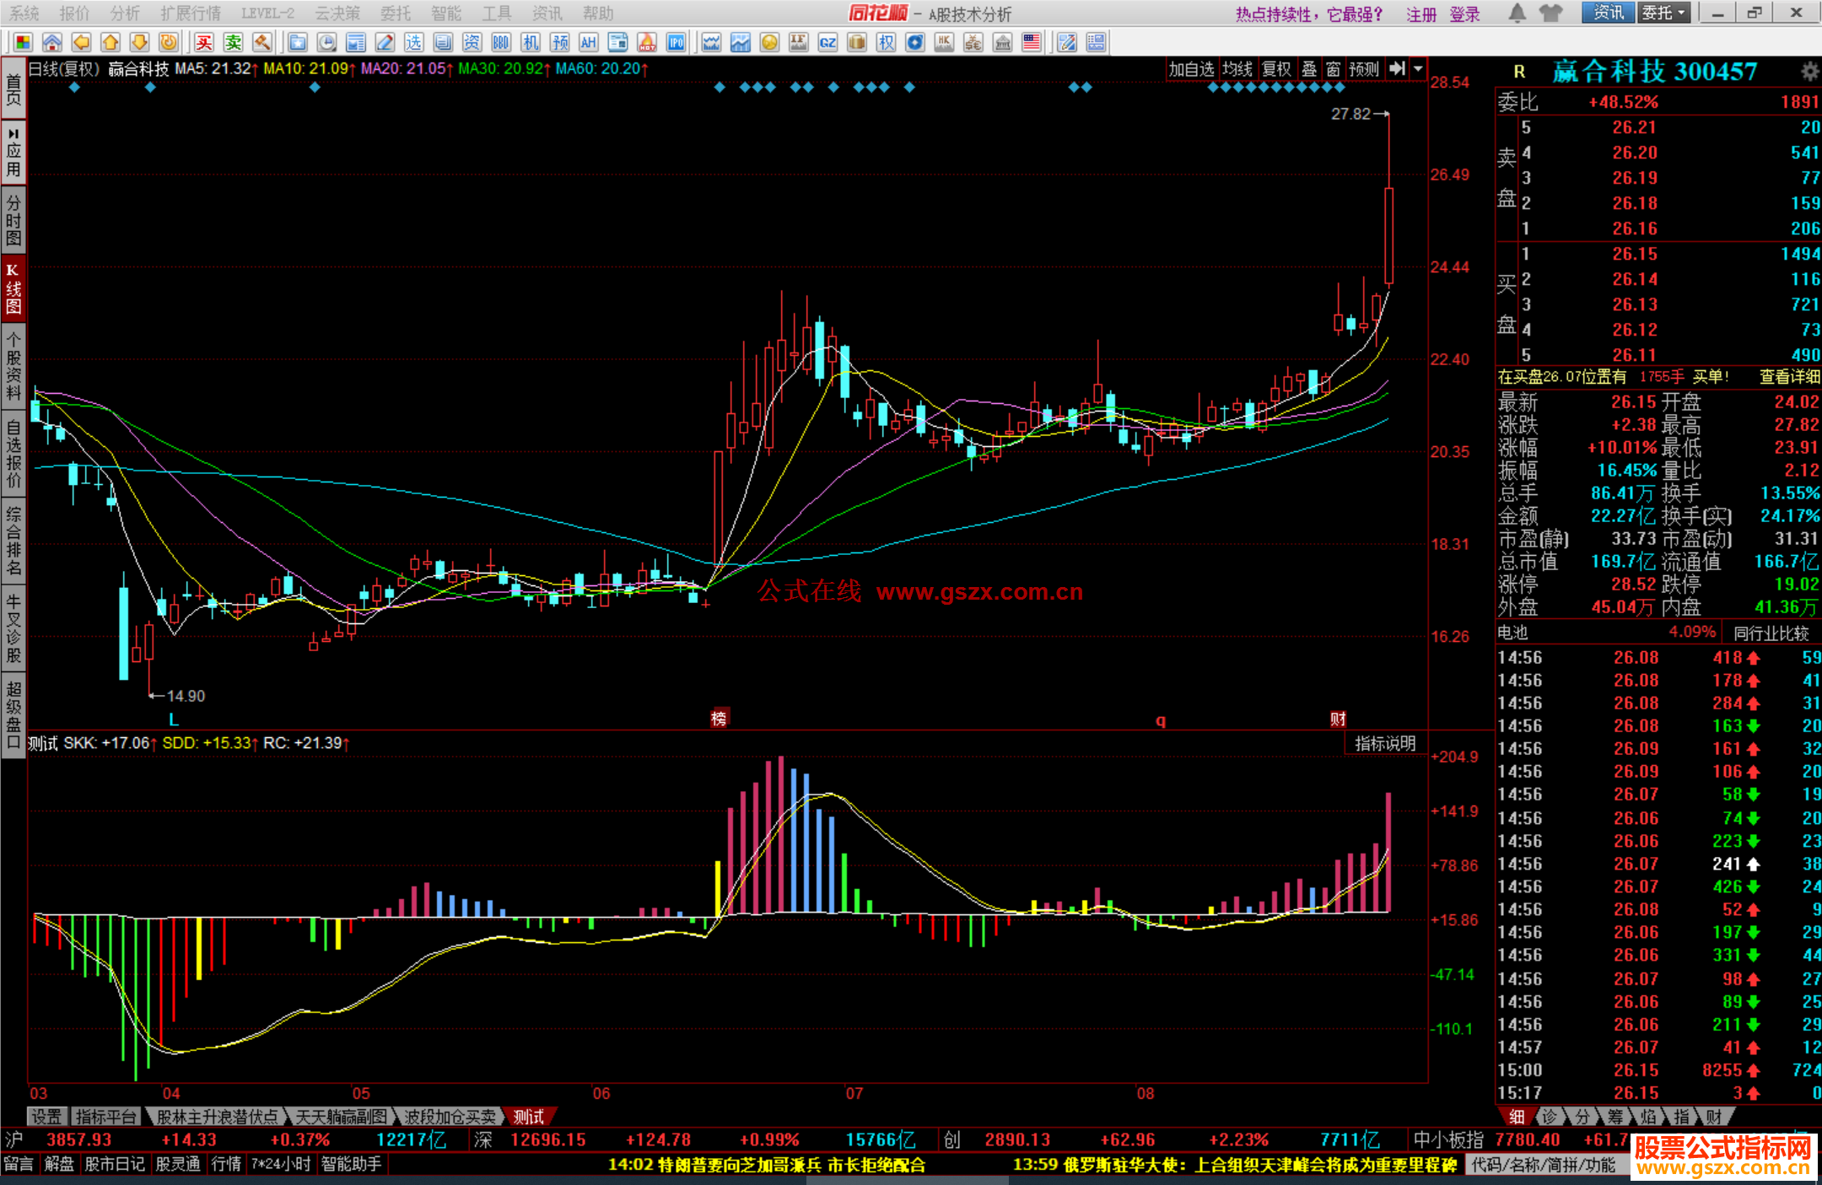1822x1185 pixels.
Task: Click the 指标说明 button
Action: point(1385,743)
